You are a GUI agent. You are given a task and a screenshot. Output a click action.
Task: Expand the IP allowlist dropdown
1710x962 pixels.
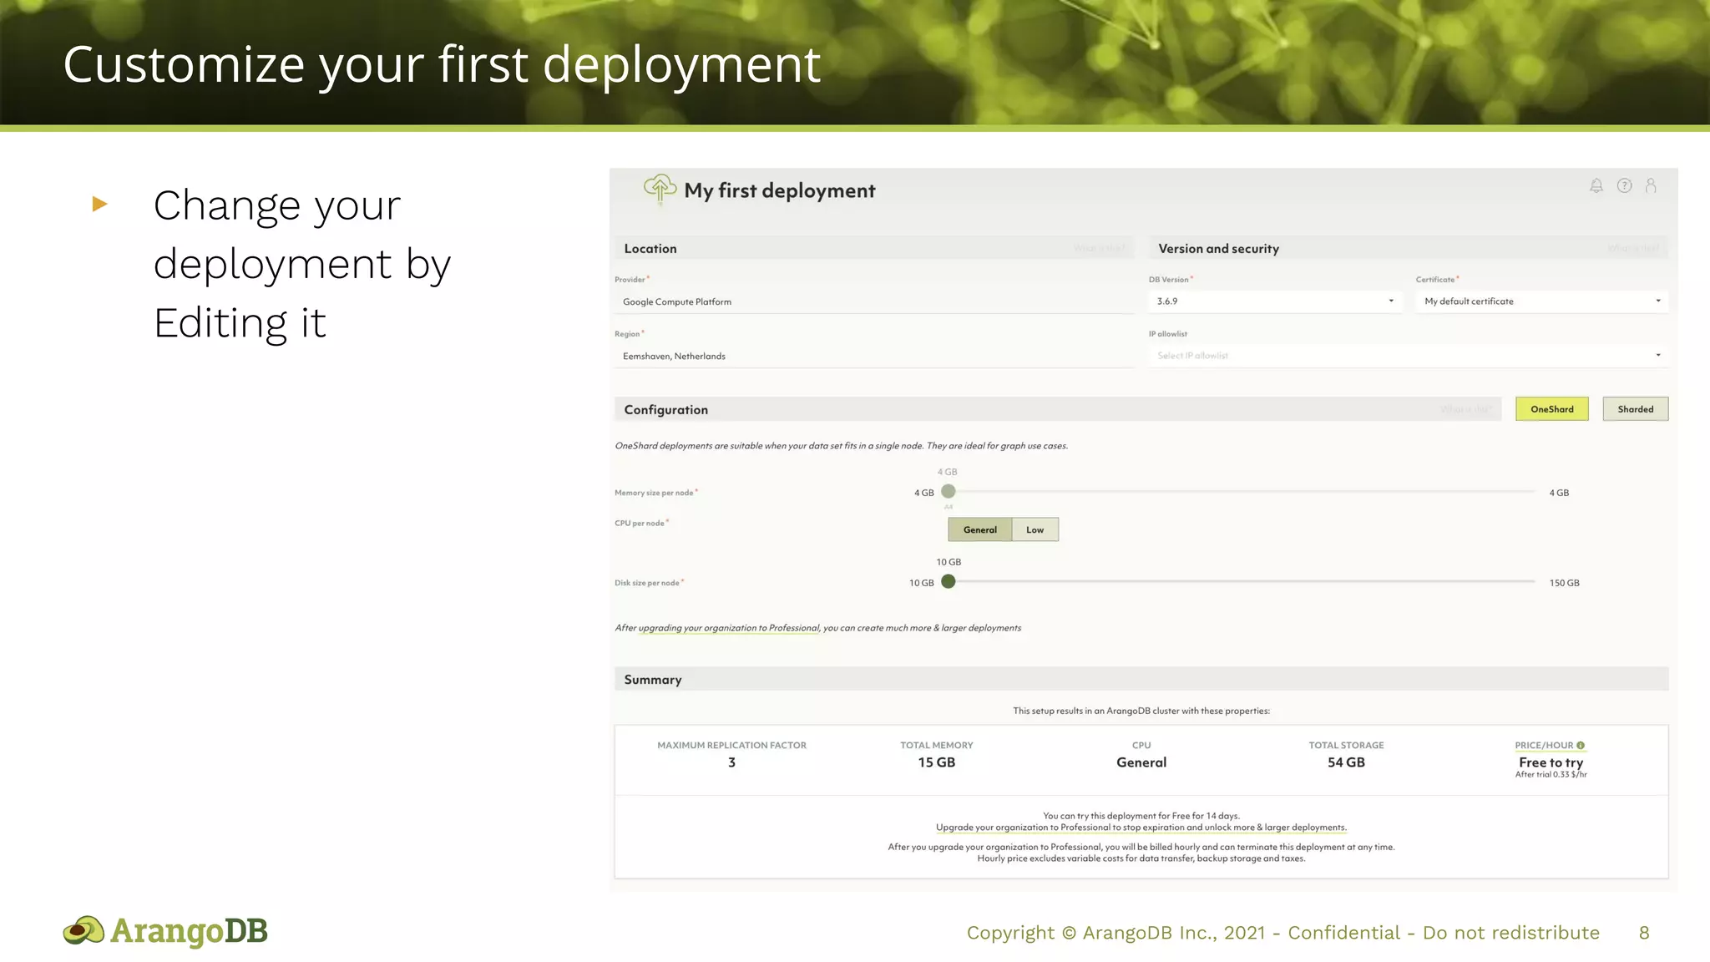pyautogui.click(x=1409, y=356)
